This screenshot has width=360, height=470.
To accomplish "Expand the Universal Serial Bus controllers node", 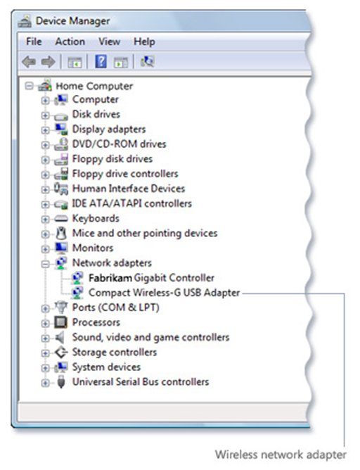I will (x=45, y=383).
